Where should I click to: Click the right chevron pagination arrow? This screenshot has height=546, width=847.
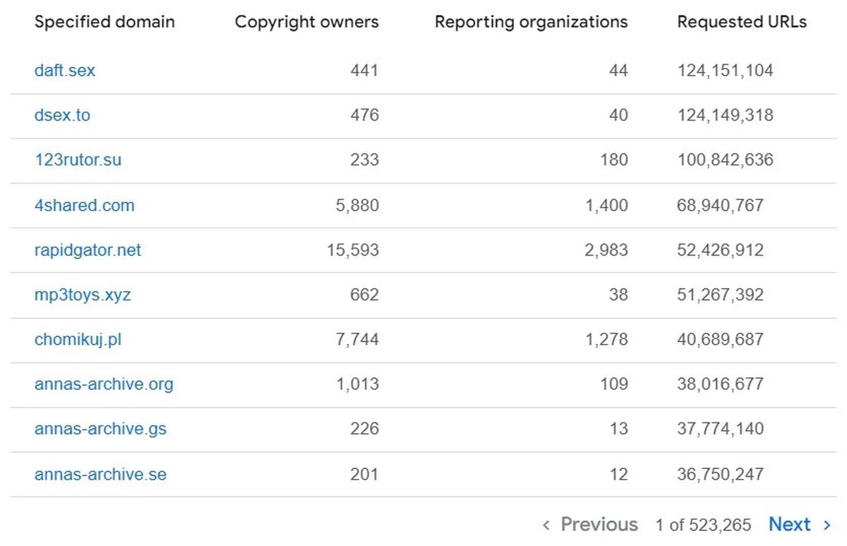pos(827,525)
